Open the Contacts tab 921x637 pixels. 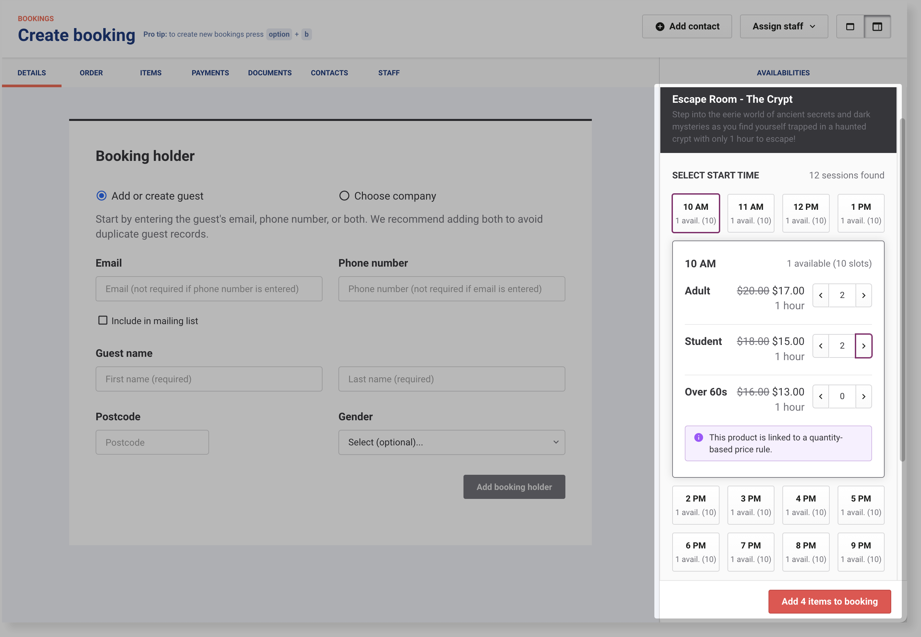click(329, 73)
